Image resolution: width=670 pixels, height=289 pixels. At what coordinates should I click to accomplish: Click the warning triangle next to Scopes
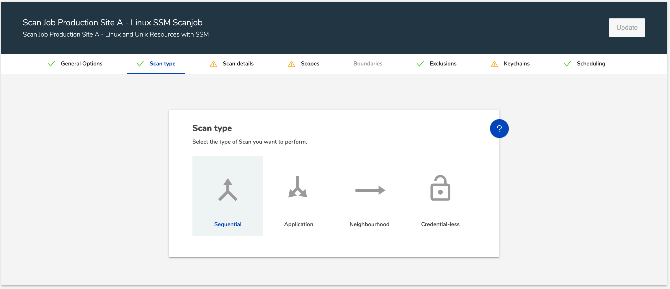[291, 64]
